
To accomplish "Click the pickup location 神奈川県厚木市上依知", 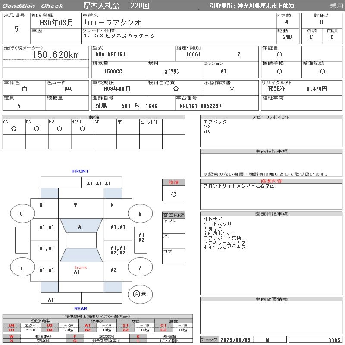I will [x=266, y=6].
